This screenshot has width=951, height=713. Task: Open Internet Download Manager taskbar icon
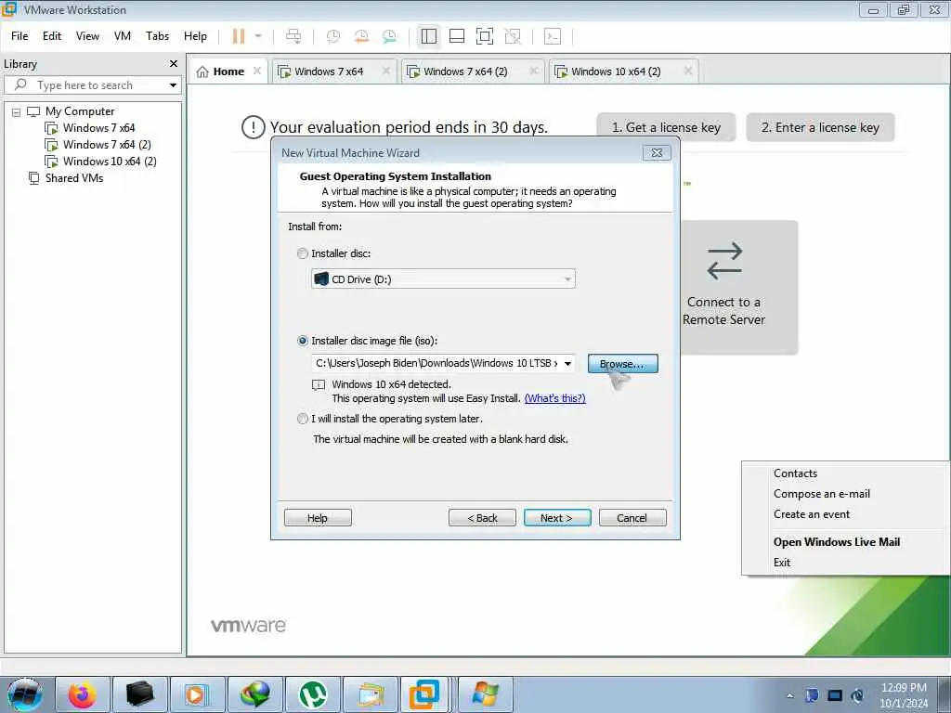tap(255, 694)
